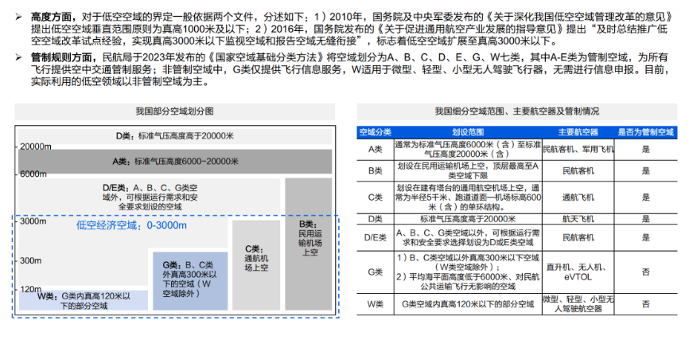Select the light blue W类 block in diagram
689x344 pixels.
84,300
